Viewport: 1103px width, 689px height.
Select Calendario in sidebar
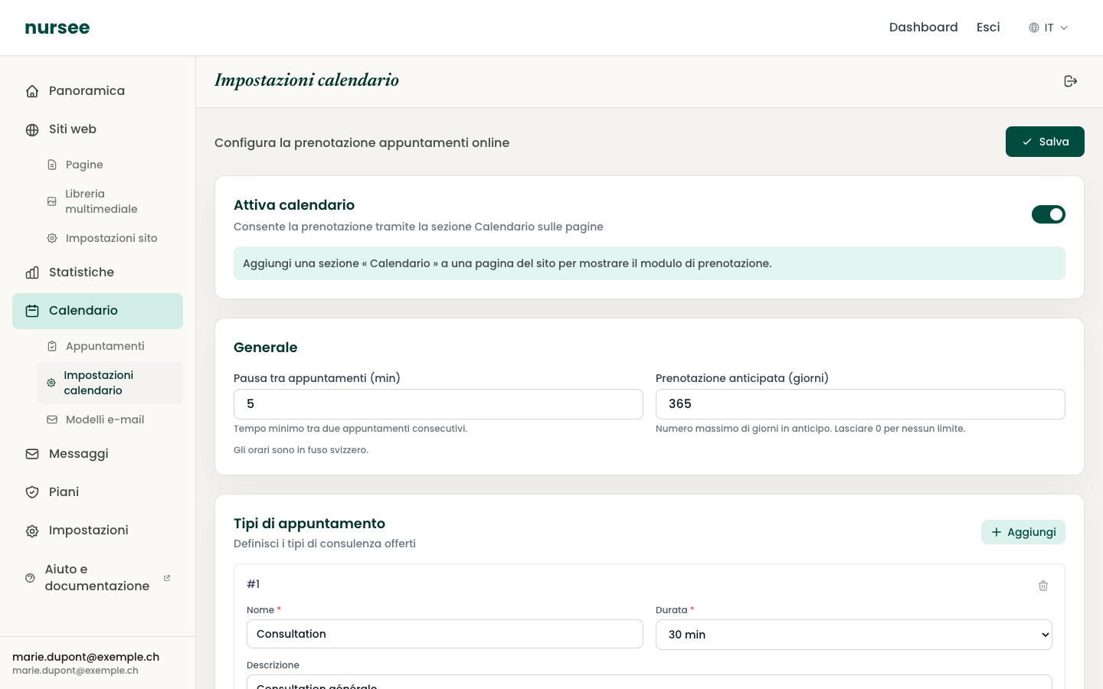97,311
